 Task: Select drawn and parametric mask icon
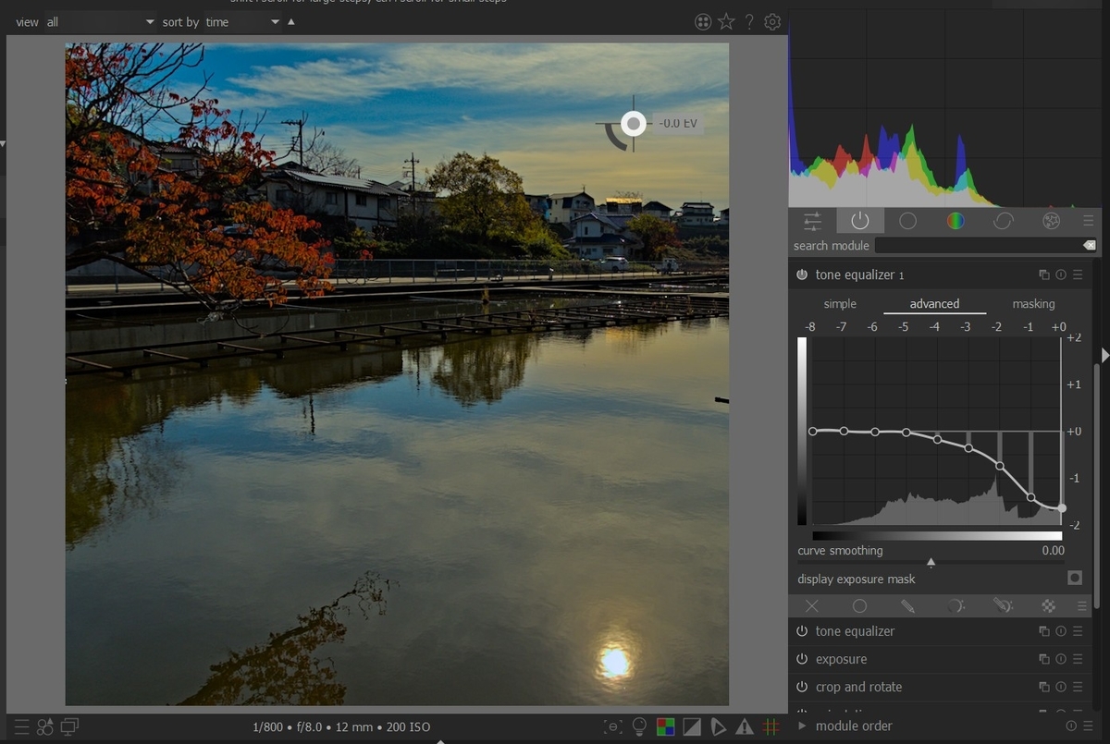click(1003, 606)
